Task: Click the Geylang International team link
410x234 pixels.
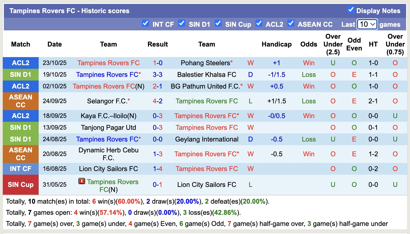Action: [x=207, y=139]
